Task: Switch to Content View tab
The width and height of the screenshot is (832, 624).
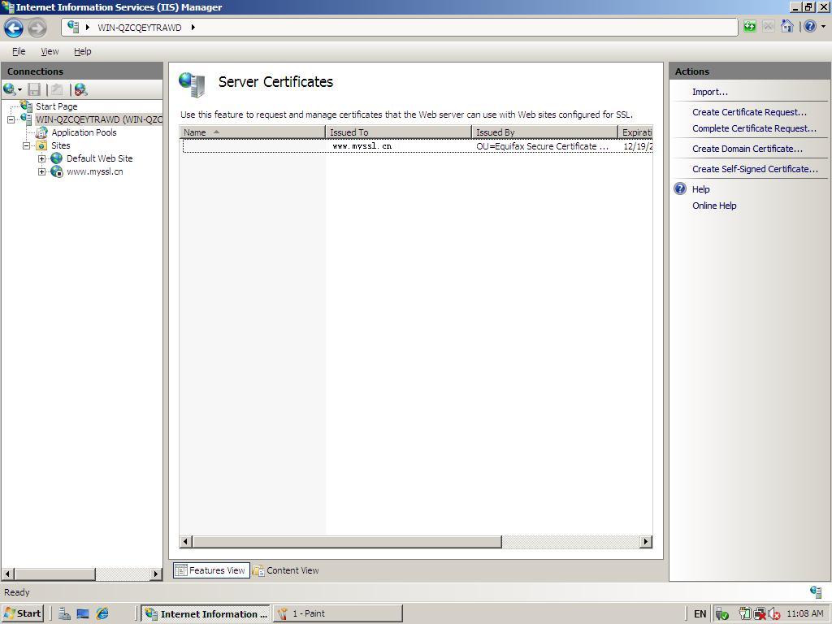Action: 286,570
